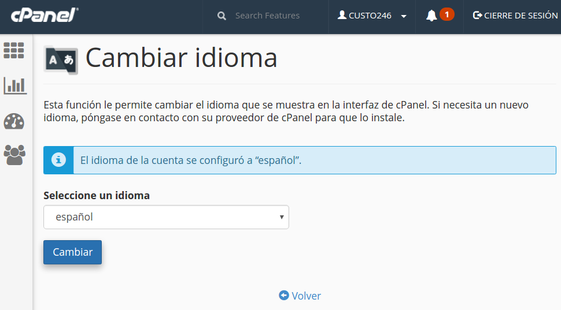Viewport: 561px width, 310px height.
Task: Click the Cambiar idioma language icon
Action: coord(61,59)
